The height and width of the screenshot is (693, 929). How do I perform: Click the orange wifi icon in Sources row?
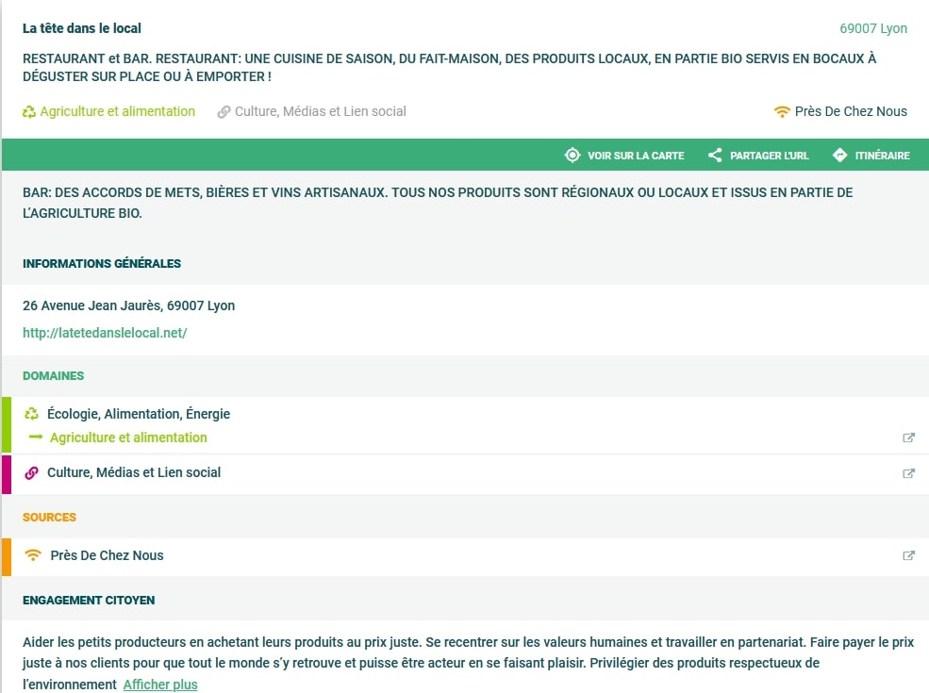[x=33, y=555]
